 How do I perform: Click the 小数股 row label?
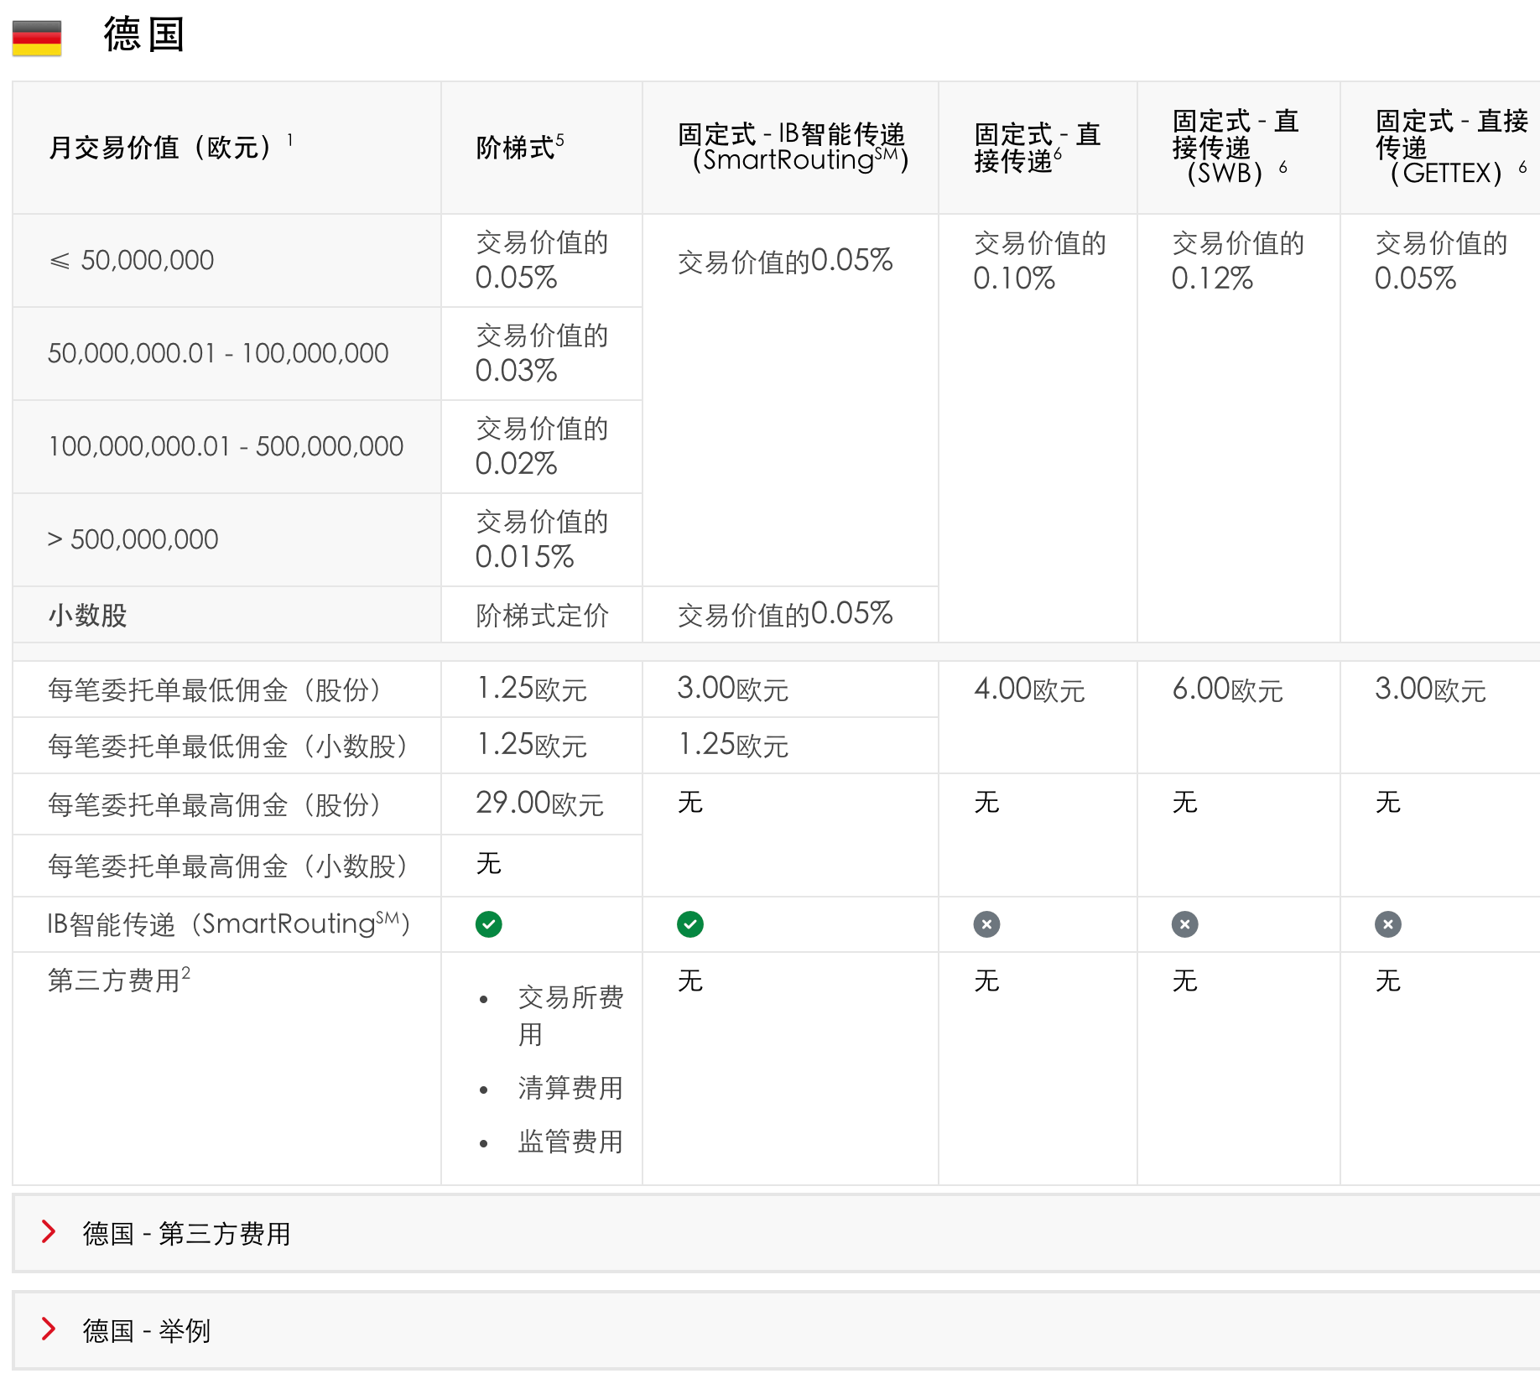coord(87,615)
